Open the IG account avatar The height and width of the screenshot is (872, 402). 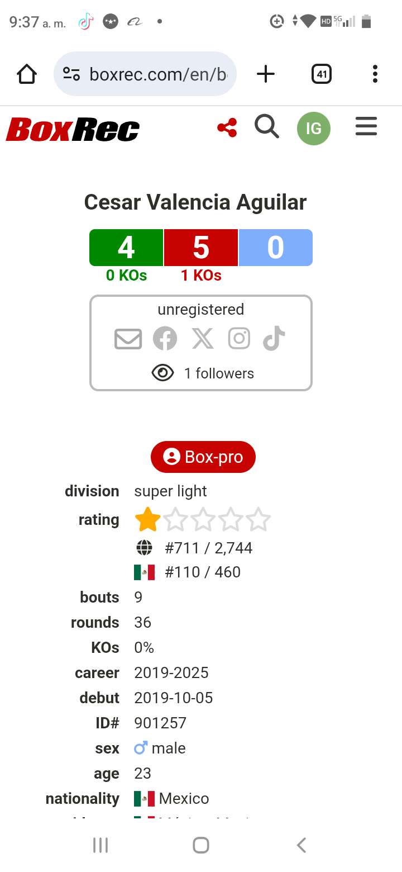pyautogui.click(x=314, y=128)
